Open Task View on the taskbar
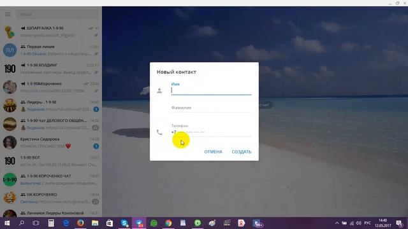Image resolution: width=408 pixels, height=229 pixels. point(36,223)
